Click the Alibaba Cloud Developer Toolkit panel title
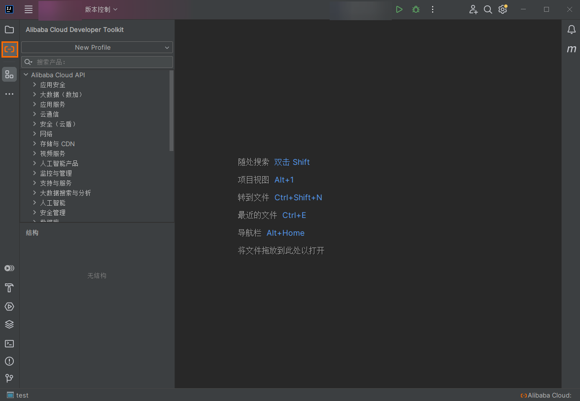Image resolution: width=580 pixels, height=401 pixels. pyautogui.click(x=75, y=30)
